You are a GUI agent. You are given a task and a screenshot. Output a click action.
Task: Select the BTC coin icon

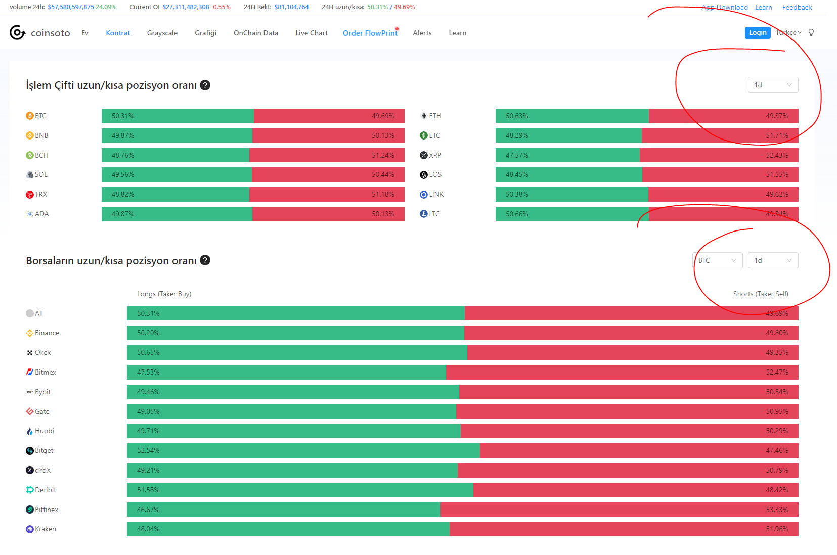tap(30, 116)
